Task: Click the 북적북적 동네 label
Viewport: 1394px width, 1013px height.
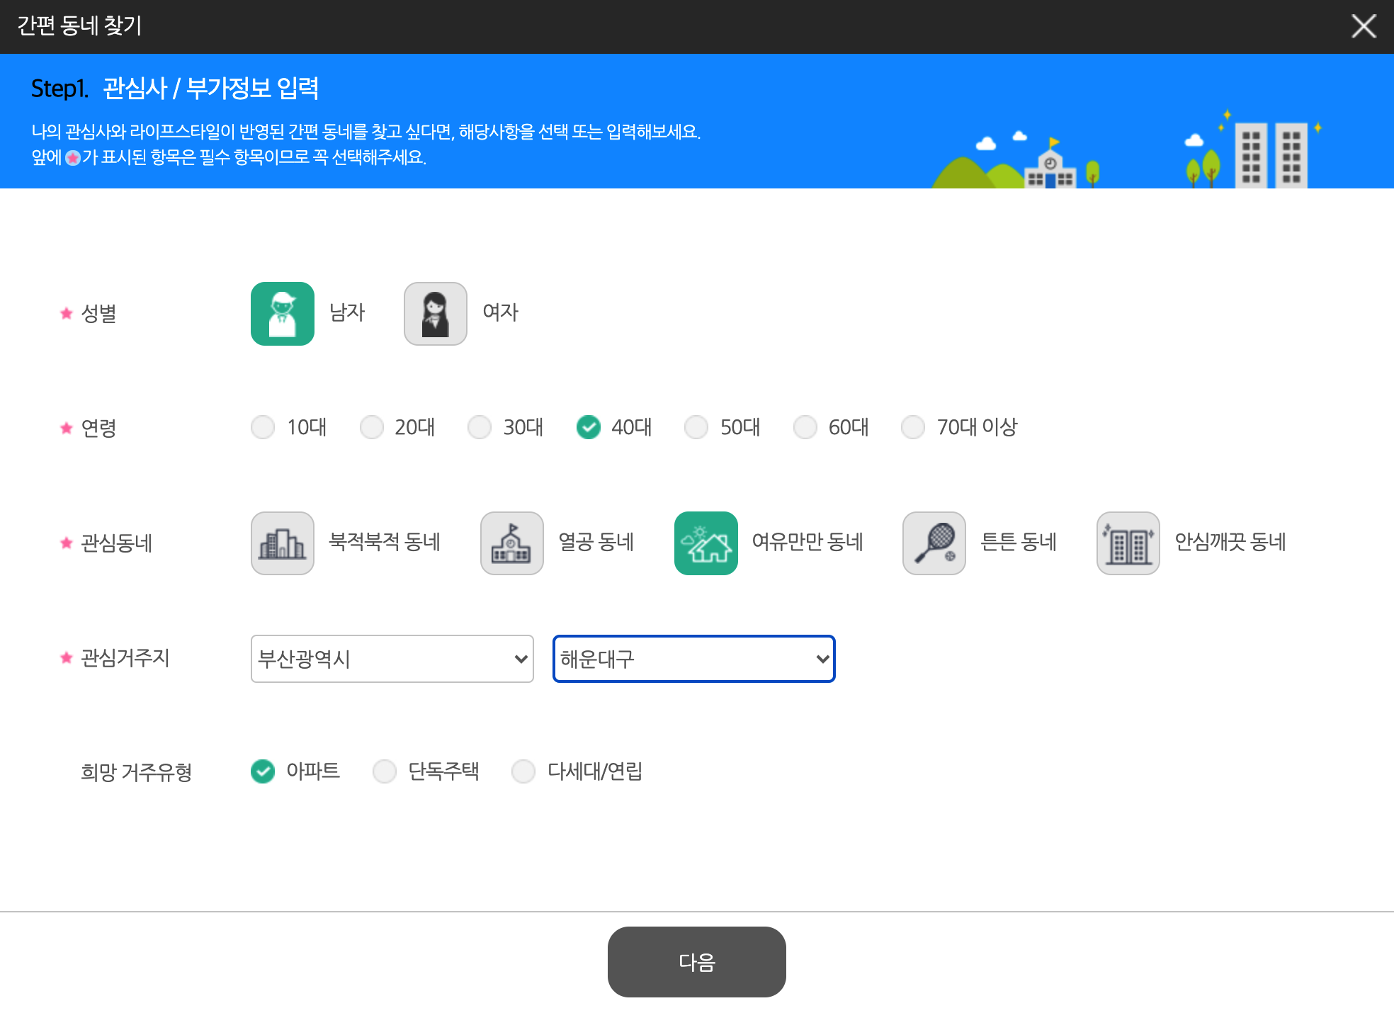Action: coord(385,542)
